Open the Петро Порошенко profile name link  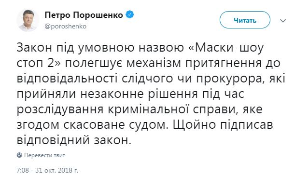coord(84,15)
